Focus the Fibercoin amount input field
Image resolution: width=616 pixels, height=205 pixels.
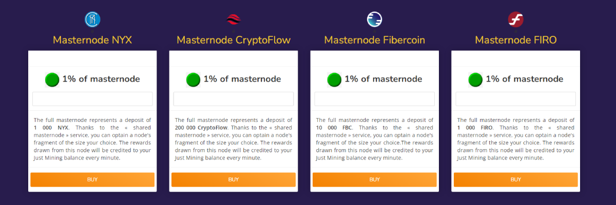tap(375, 99)
